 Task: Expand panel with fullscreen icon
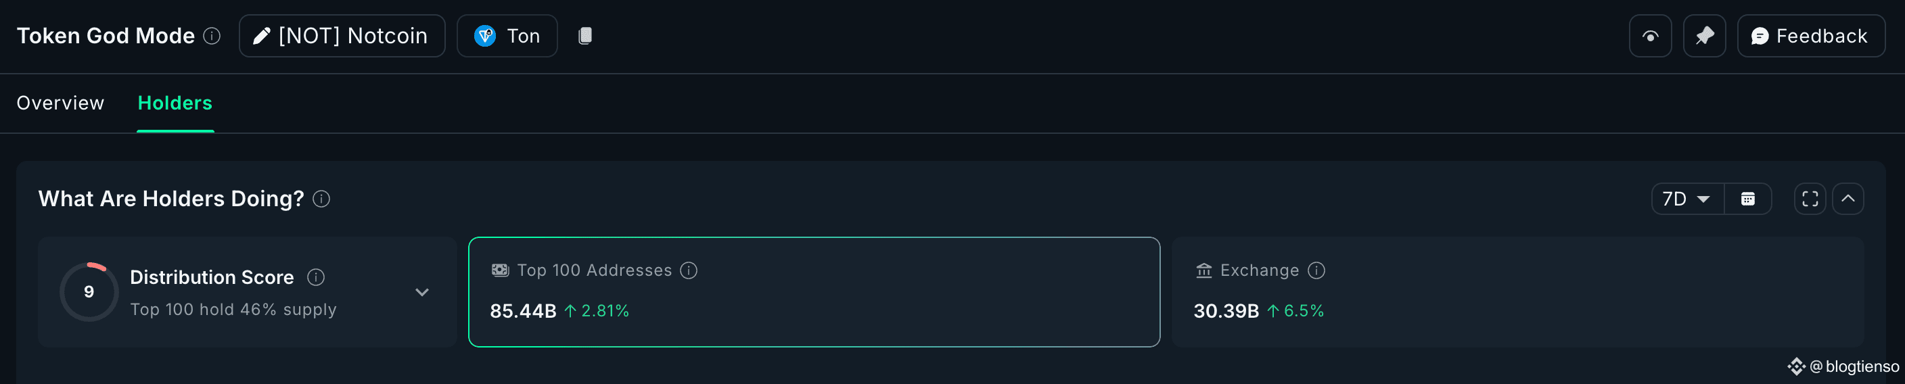[x=1810, y=199]
